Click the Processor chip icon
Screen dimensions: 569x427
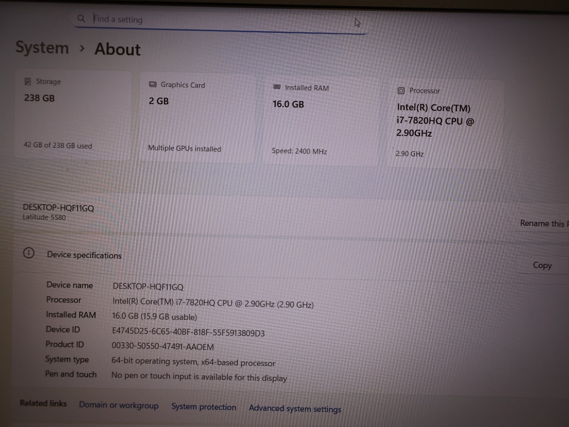tap(401, 91)
